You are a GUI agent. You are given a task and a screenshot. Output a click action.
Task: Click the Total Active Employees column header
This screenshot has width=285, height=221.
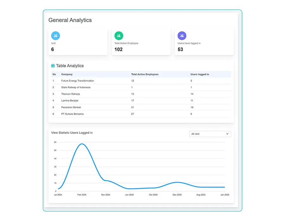[x=145, y=74]
